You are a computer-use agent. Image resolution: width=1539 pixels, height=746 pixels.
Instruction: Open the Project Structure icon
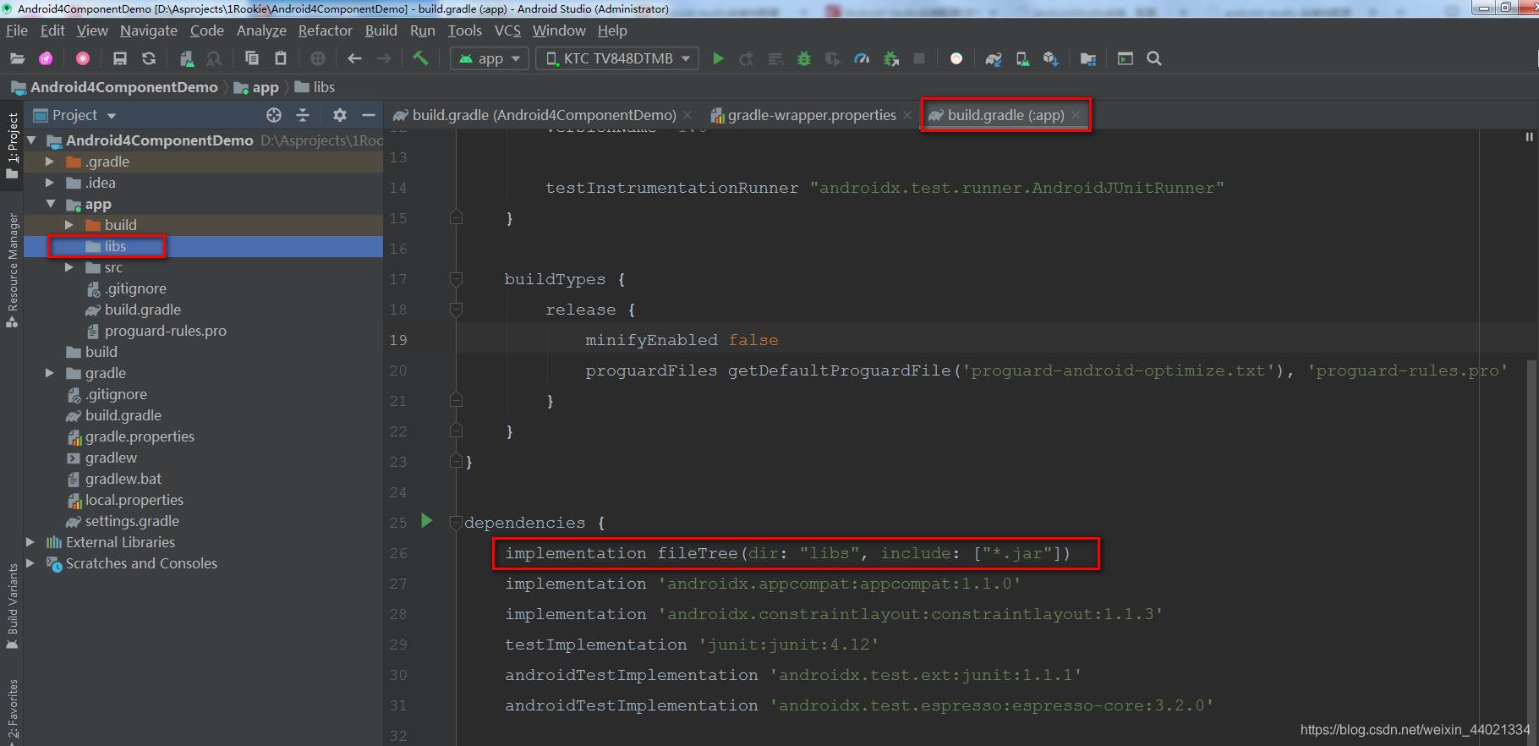click(x=1088, y=58)
